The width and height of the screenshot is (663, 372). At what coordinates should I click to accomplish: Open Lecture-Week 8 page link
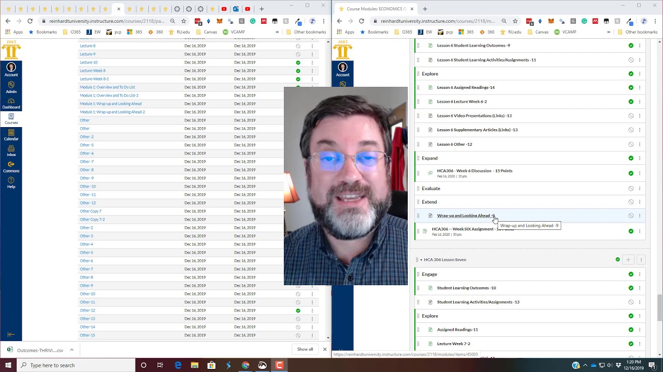pyautogui.click(x=93, y=71)
